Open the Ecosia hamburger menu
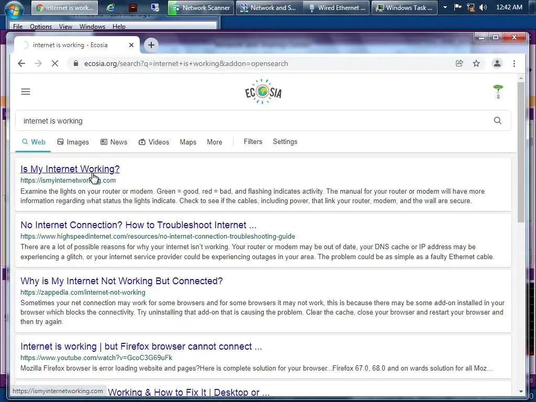Viewport: 536px width, 402px height. [x=26, y=92]
